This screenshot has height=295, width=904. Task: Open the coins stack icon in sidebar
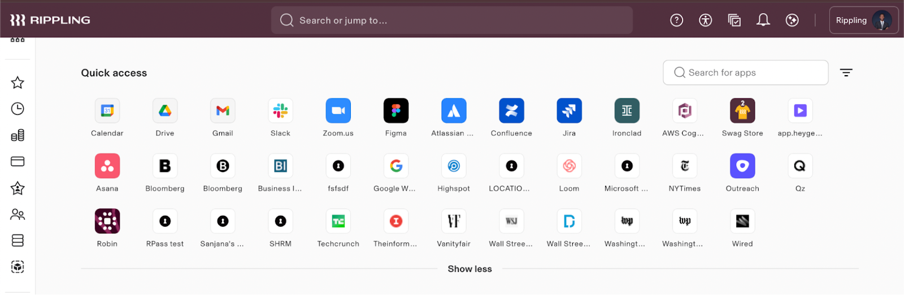[x=18, y=135]
